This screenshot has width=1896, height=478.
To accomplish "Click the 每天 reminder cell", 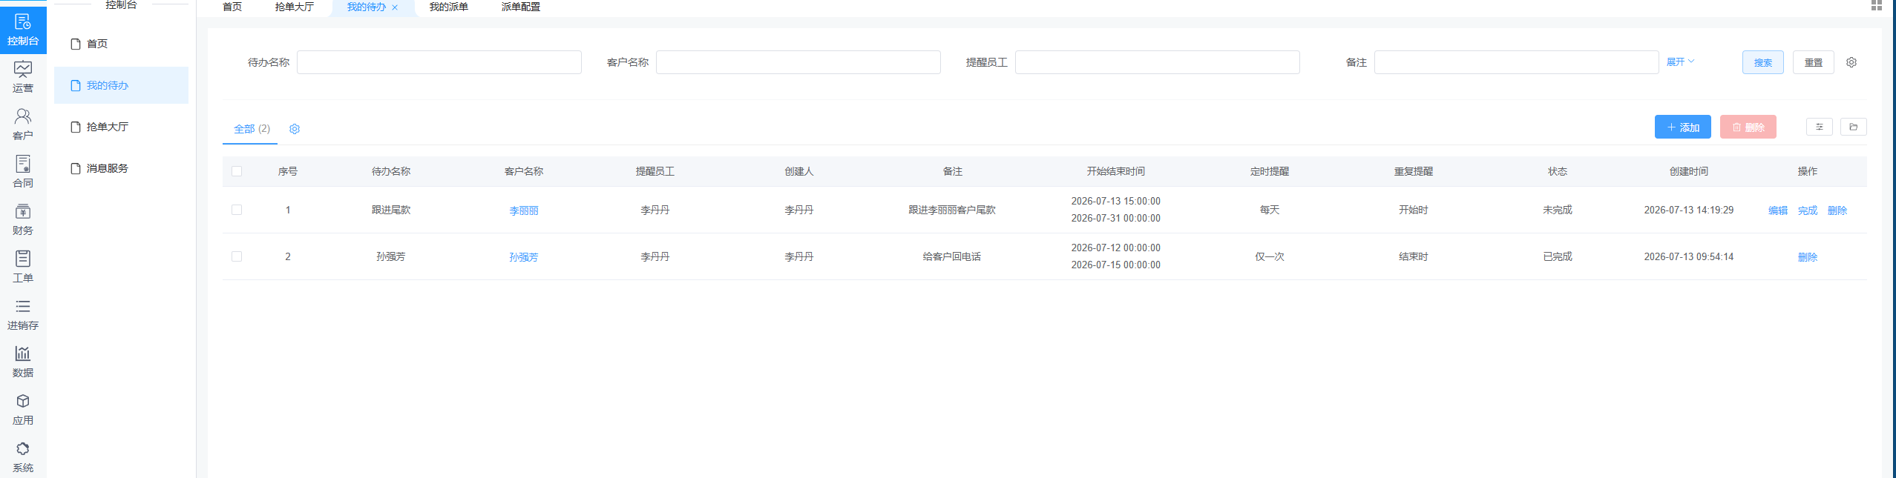I will coord(1270,210).
